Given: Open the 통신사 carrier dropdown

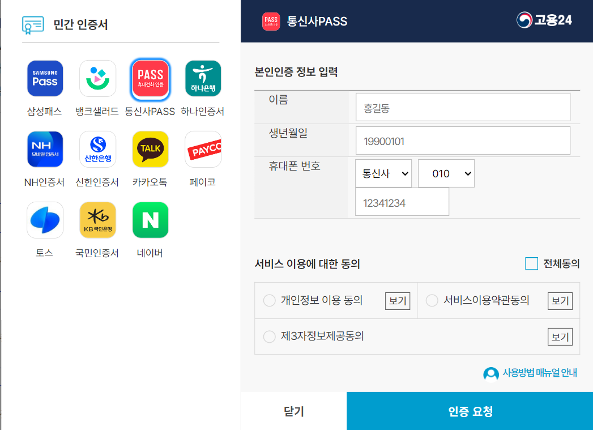Looking at the screenshot, I should tap(383, 173).
